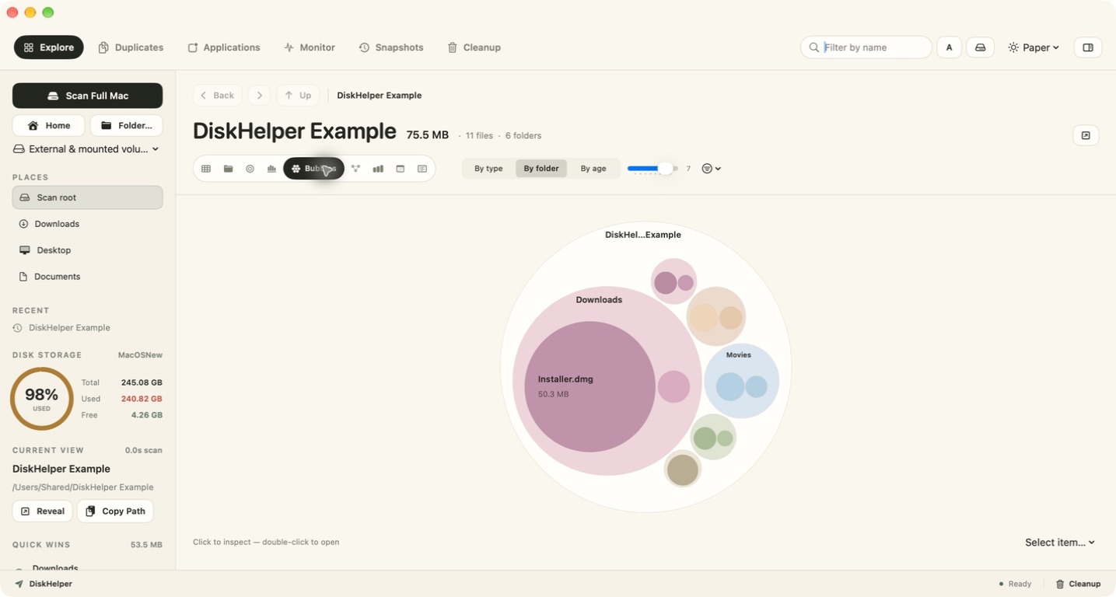
Task: Click the 240.82 GB used value
Action: 142,399
